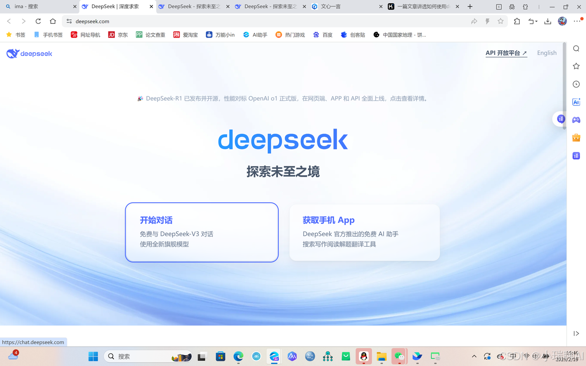Open the extensions puzzle icon
This screenshot has height=366, width=586.
click(x=517, y=21)
